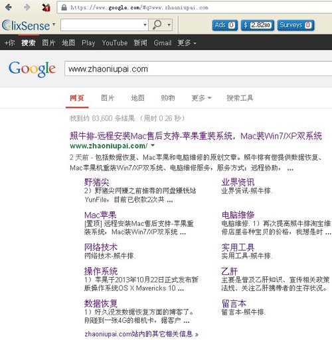This screenshot has width=332, height=340.
Task: Click the browser forward arrow
Action: (27, 7)
